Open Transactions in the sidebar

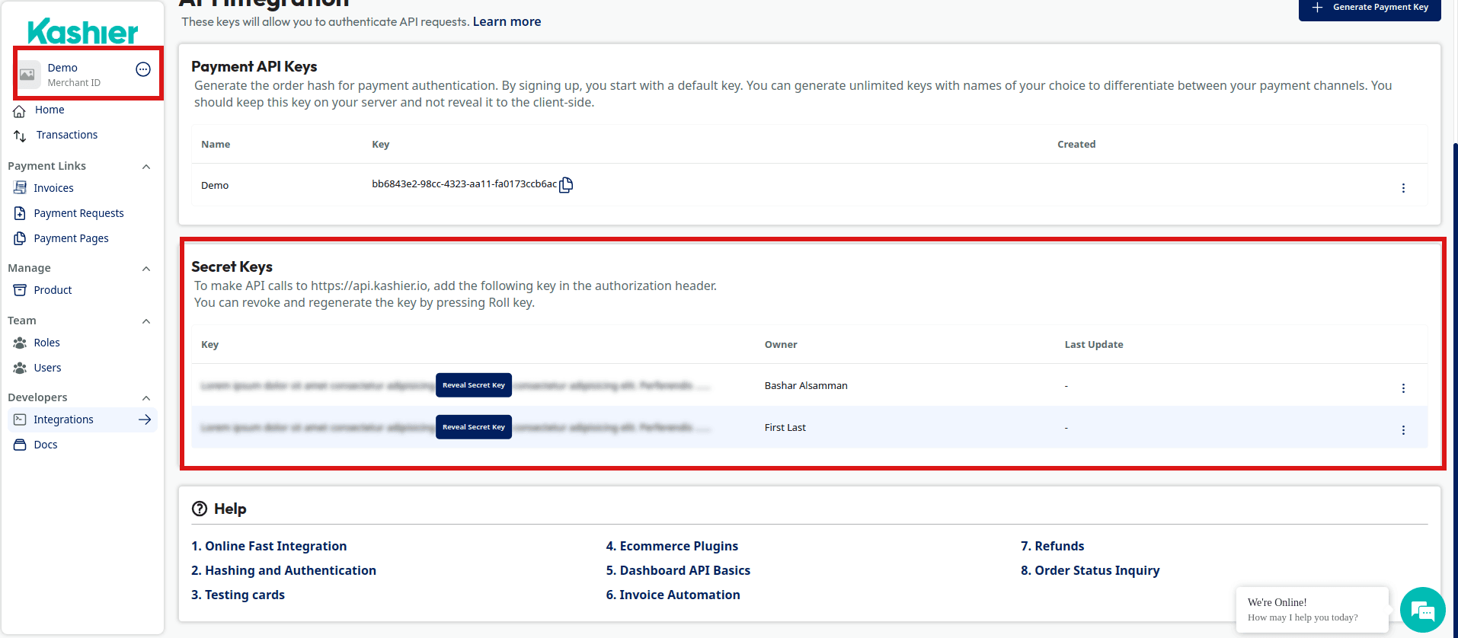point(67,135)
